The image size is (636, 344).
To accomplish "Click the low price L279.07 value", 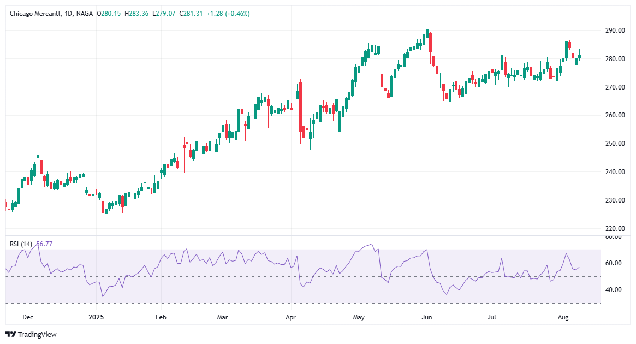I will coord(164,11).
